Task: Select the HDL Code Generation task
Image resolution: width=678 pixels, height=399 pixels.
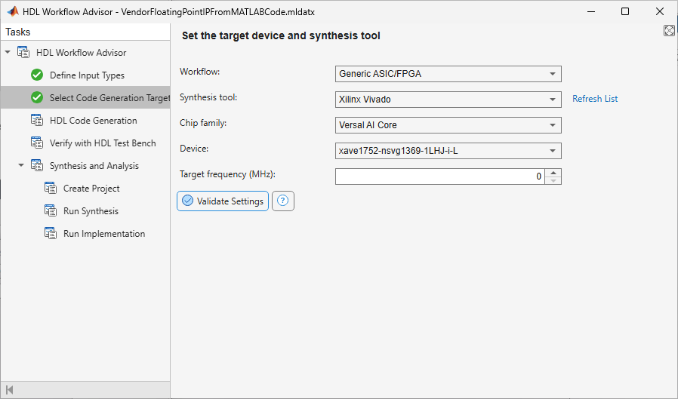Action: pos(94,121)
